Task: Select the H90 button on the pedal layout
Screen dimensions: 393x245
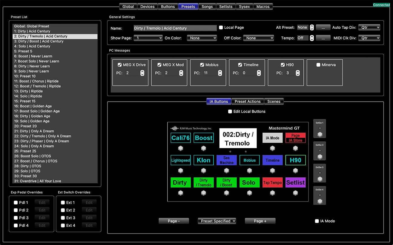Action: click(x=296, y=160)
